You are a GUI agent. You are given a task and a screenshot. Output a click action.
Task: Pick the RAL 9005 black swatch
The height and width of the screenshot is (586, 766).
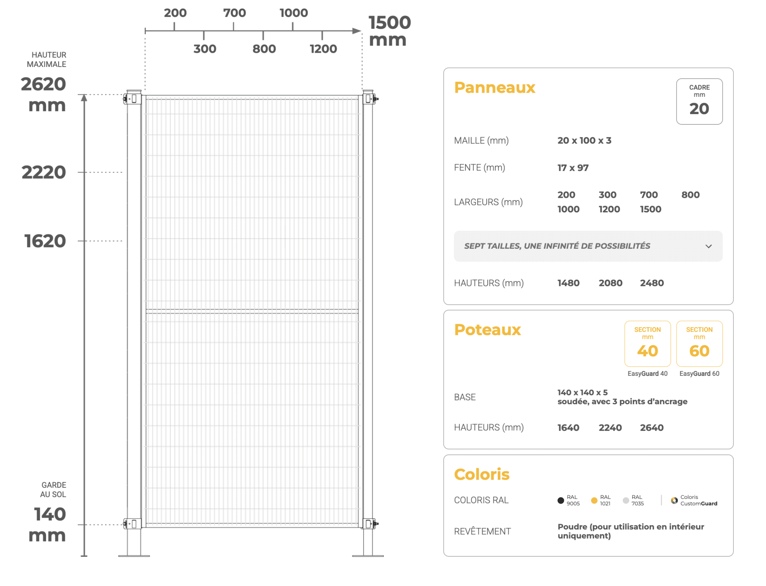[560, 500]
